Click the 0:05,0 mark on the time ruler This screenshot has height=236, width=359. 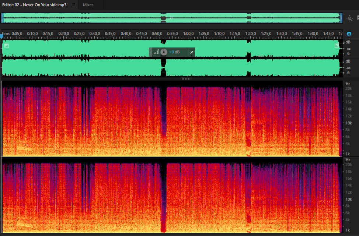17,34
